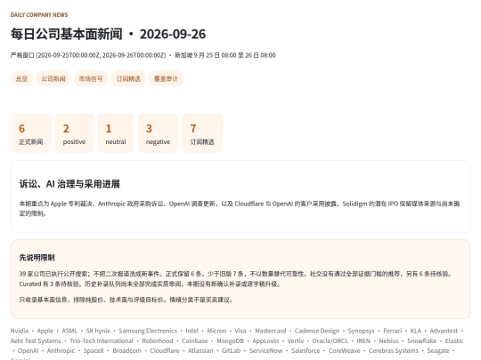Click the DAILY COMPANY NEWS label
This screenshot has height=360, width=481.
pos(39,15)
